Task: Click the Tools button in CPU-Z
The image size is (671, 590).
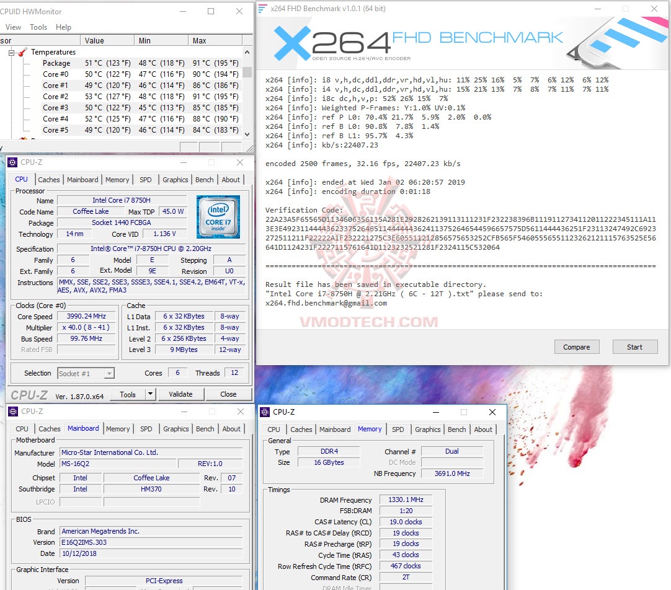Action: point(128,394)
